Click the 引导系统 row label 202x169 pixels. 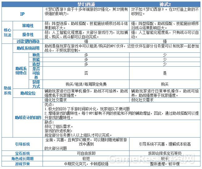(x=22, y=144)
